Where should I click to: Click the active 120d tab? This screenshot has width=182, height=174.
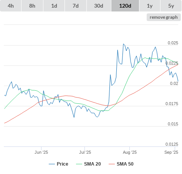(x=125, y=6)
